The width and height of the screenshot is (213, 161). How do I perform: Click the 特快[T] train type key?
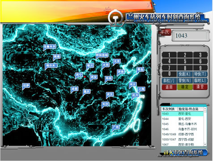pos(200,74)
